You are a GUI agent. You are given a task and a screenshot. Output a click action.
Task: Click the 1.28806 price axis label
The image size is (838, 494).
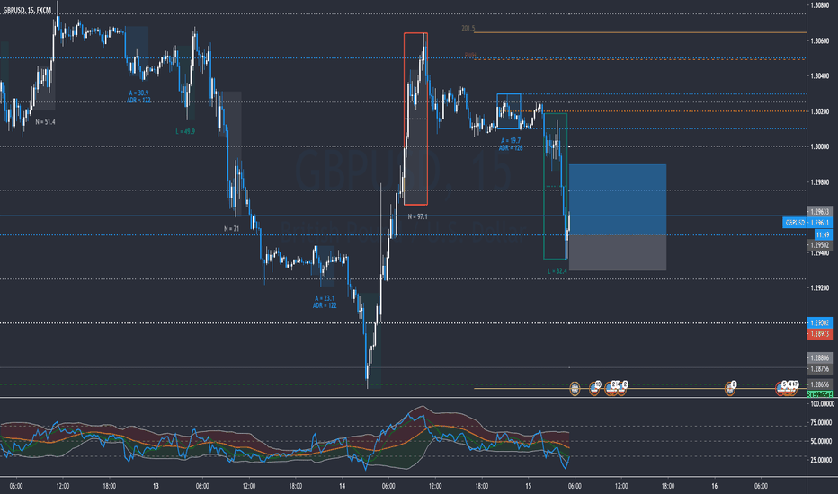[x=820, y=357]
